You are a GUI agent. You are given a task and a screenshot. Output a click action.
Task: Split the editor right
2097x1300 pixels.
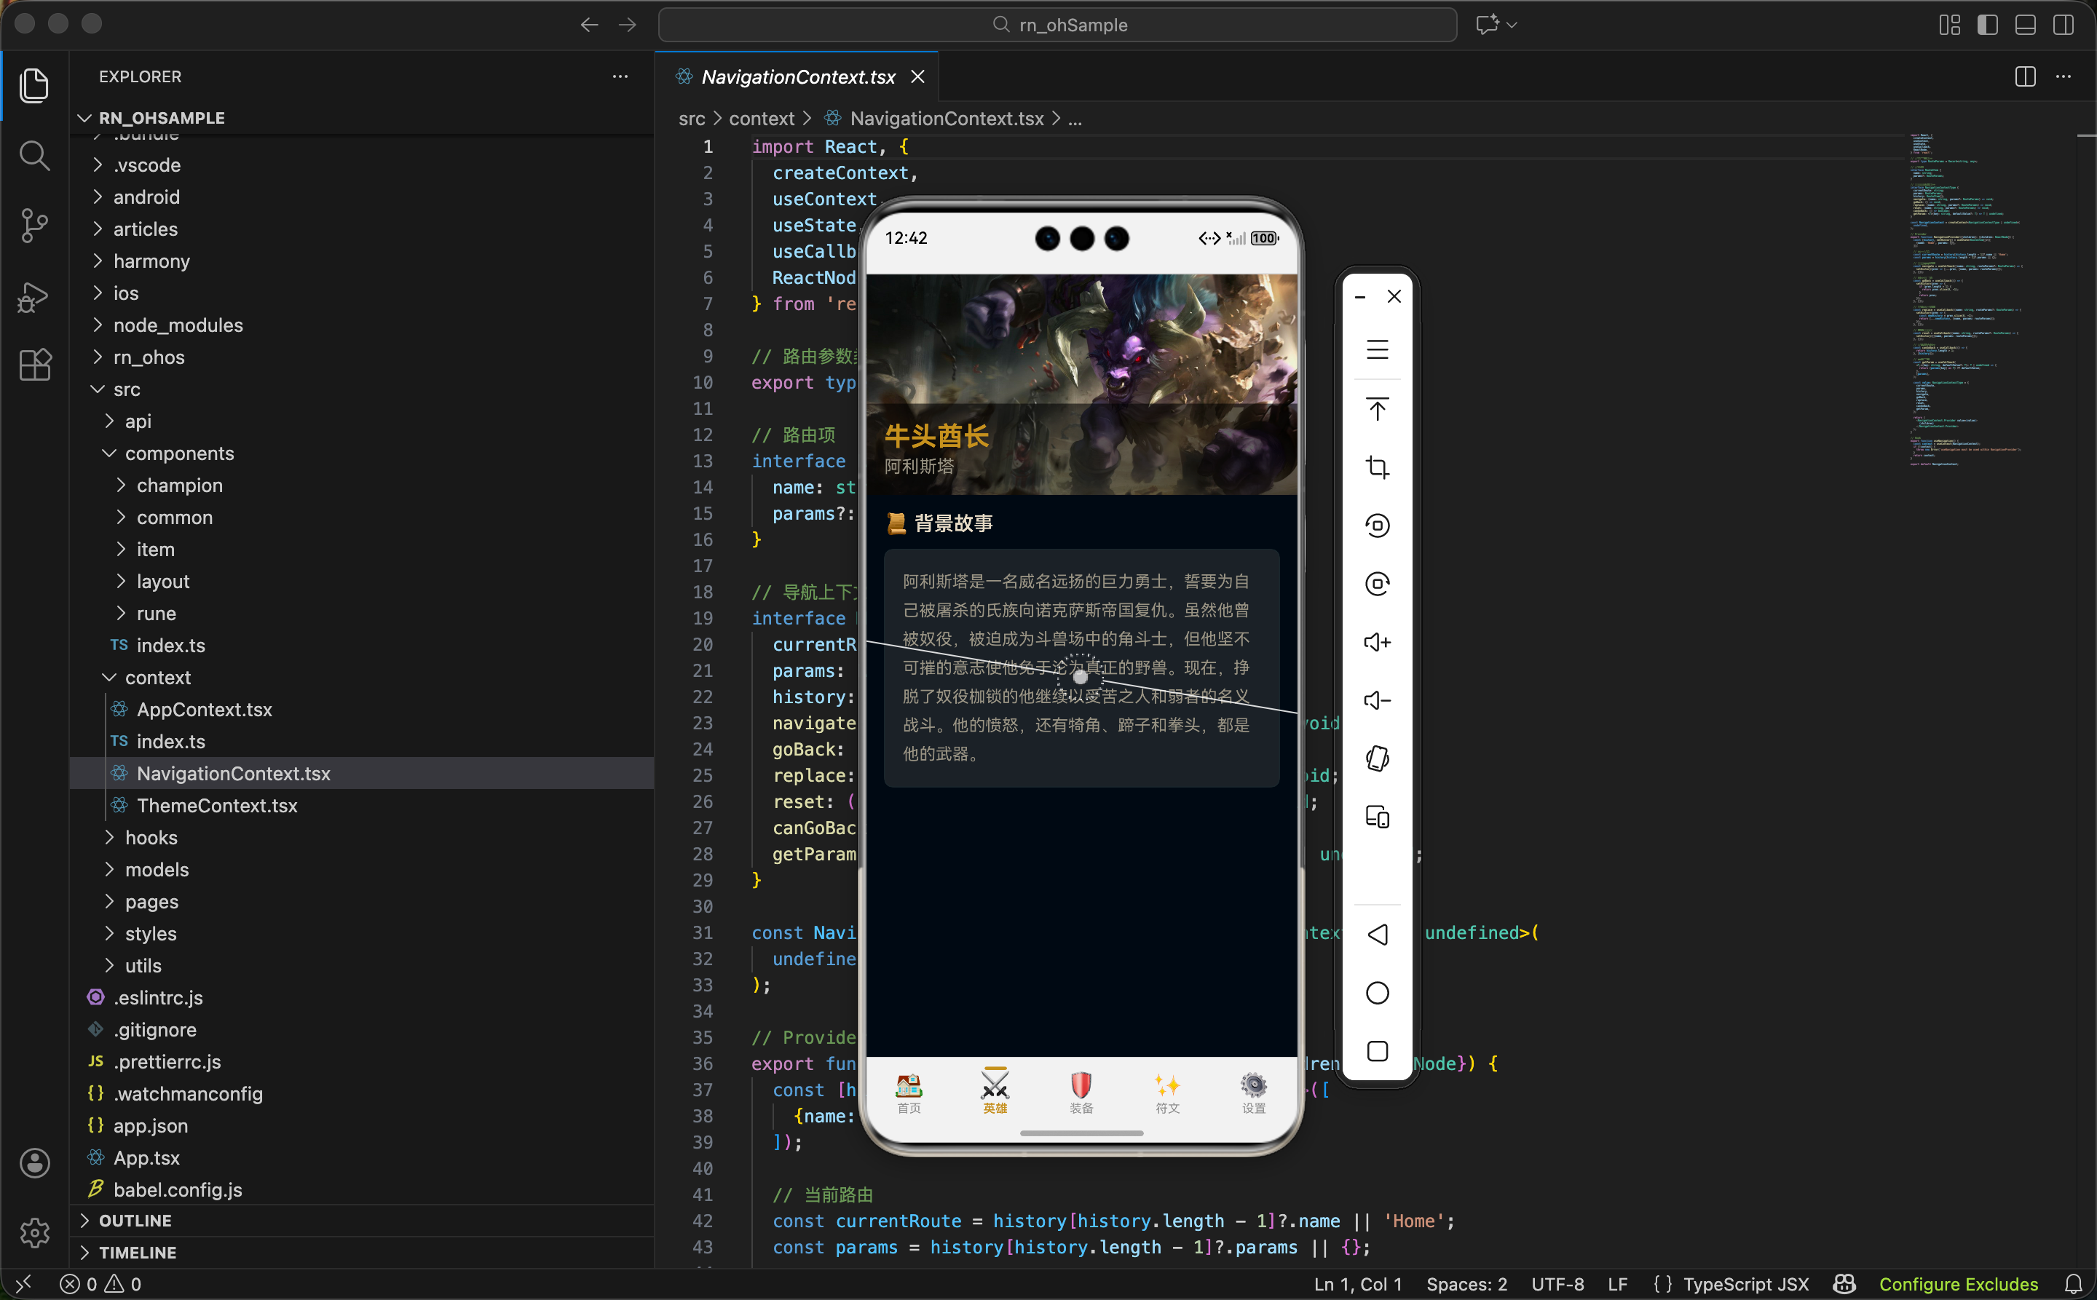click(2025, 76)
